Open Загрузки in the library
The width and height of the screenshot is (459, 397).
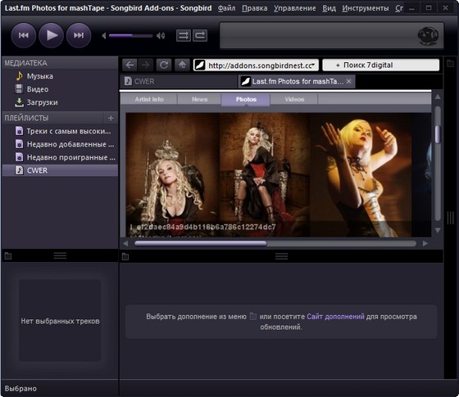60,102
